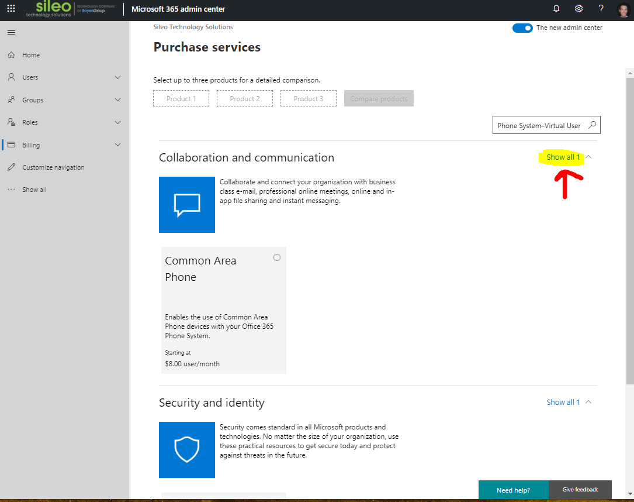634x502 pixels.
Task: Expand the Users menu chevron
Action: 117,77
